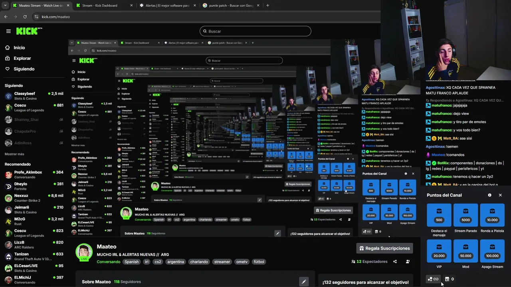The height and width of the screenshot is (287, 511).
Task: Open ELMichiJ recommended channel
Action: point(34,279)
